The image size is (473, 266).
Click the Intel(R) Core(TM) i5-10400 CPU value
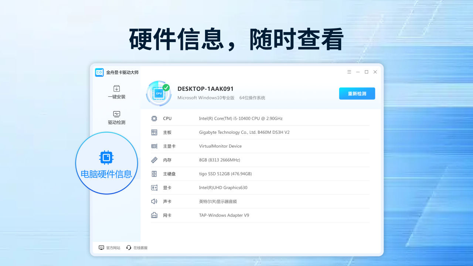[x=241, y=119]
